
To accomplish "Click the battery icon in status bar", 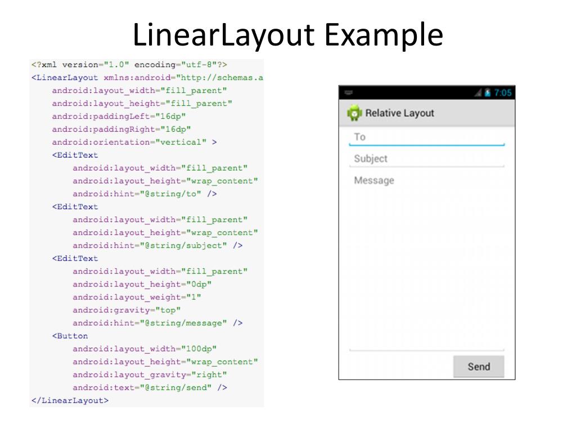I will coord(488,93).
